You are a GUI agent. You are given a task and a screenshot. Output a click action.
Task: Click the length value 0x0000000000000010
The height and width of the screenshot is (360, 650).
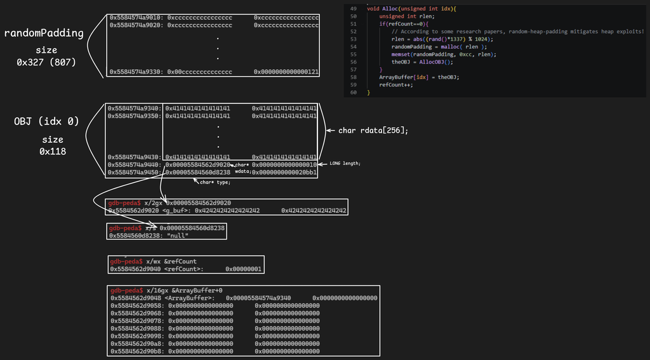pyautogui.click(x=284, y=164)
